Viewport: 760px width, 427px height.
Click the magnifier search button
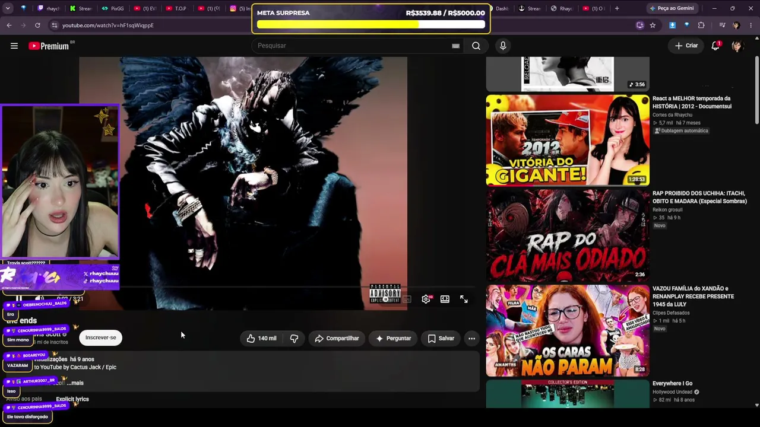(476, 46)
